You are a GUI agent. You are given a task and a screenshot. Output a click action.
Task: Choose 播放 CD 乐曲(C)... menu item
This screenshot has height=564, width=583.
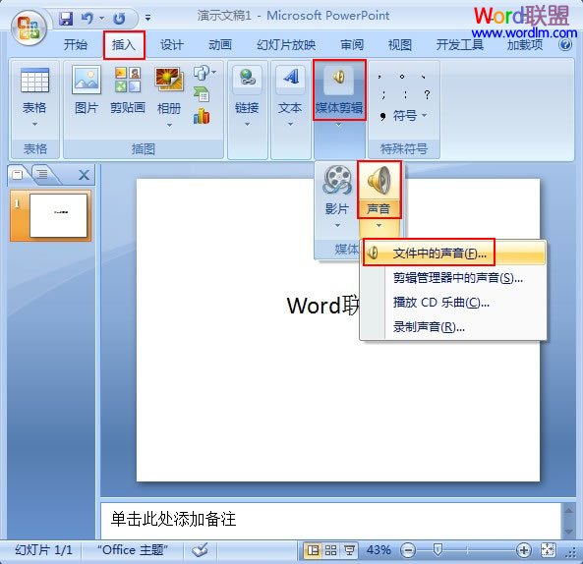tap(453, 303)
